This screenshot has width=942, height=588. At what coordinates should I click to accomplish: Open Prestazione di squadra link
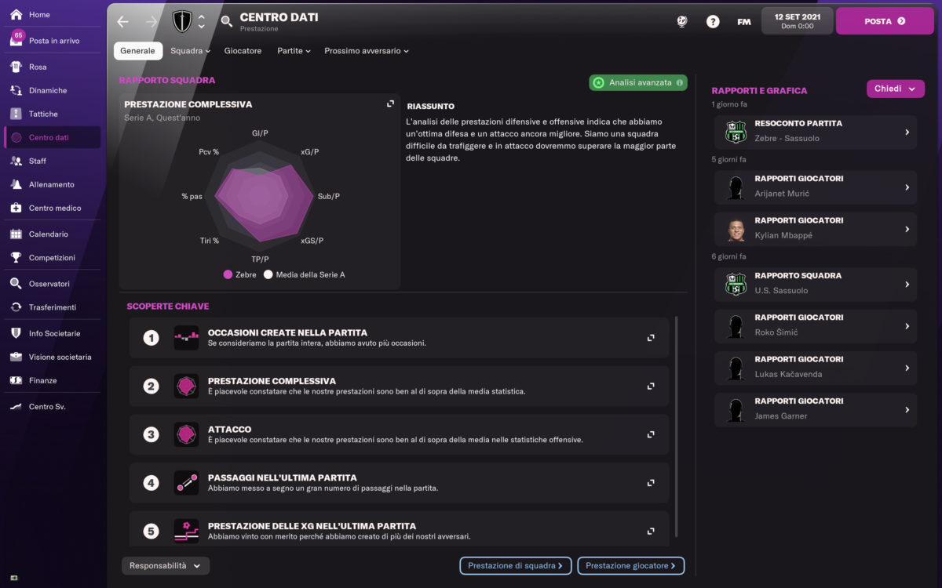point(515,565)
